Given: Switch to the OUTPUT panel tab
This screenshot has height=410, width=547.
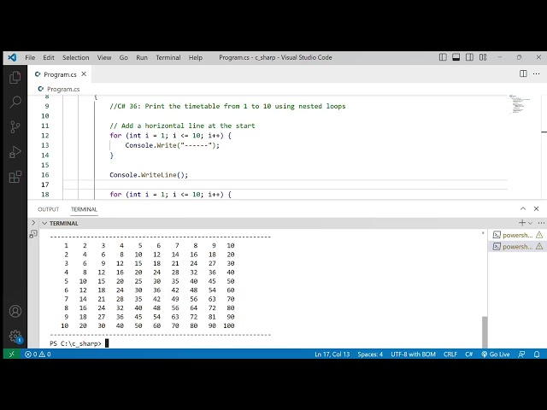Looking at the screenshot, I should pos(48,209).
